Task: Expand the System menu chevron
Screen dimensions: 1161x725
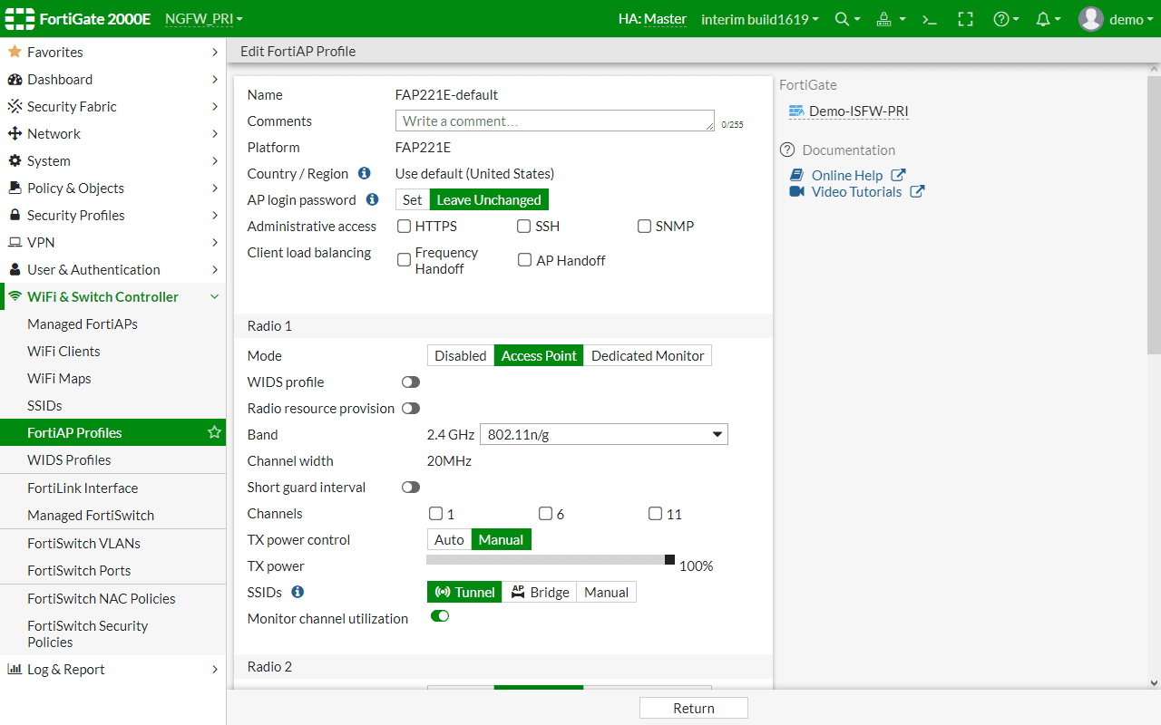Action: pyautogui.click(x=215, y=160)
